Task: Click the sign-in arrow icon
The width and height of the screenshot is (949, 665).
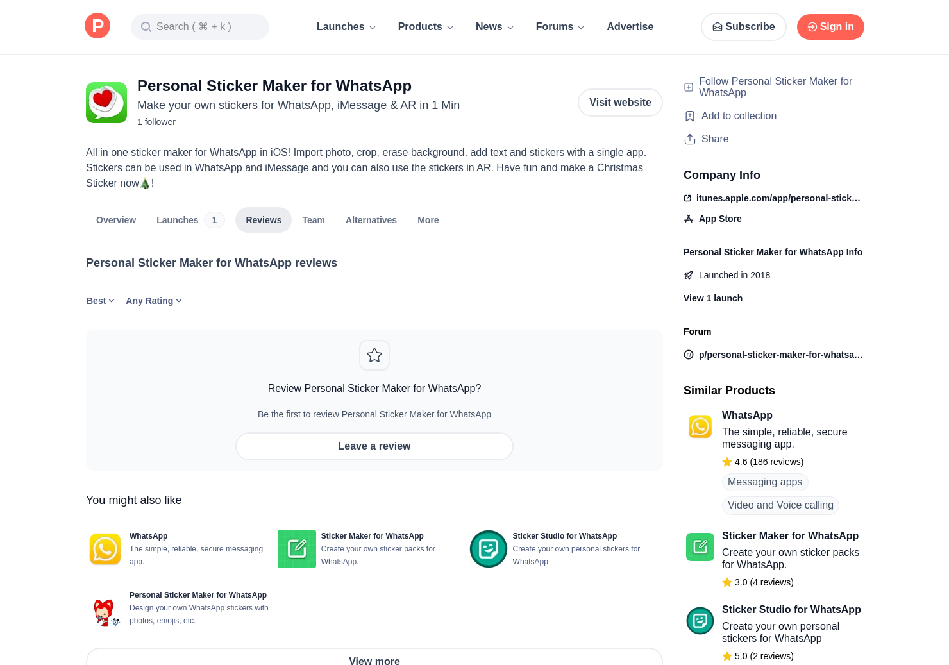Action: point(812,27)
